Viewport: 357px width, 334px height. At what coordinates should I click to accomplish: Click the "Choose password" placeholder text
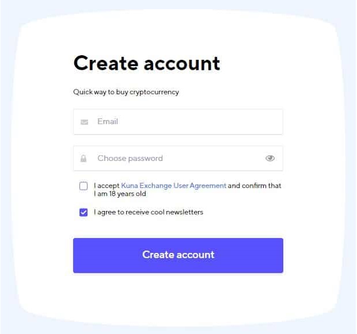click(x=130, y=159)
